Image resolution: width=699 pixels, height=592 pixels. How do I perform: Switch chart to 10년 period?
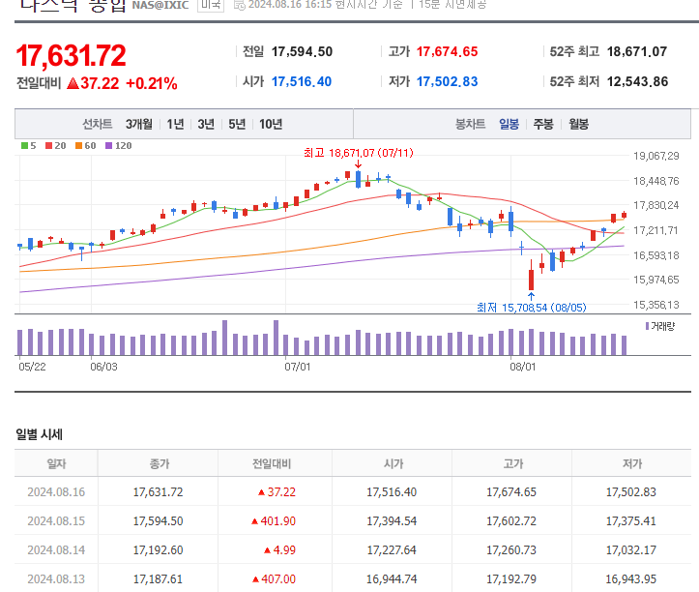click(x=271, y=124)
